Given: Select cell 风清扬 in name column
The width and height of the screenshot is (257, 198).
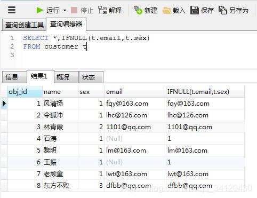Looking at the screenshot, I should point(60,104).
